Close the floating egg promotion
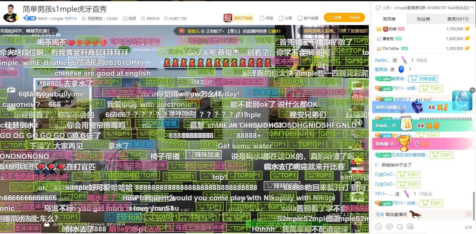 coord(472,90)
